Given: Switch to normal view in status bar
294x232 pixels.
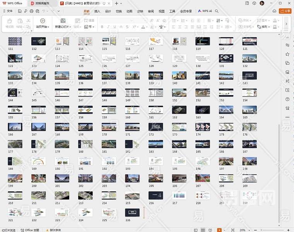Looking at the screenshot, I should click(195, 230).
